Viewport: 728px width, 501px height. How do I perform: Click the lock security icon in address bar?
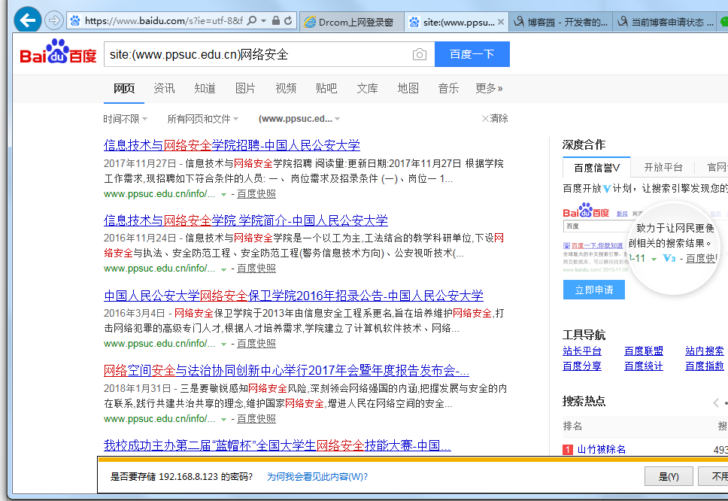[x=276, y=20]
